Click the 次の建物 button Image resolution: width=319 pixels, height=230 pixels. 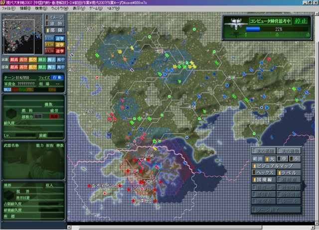coord(289,151)
